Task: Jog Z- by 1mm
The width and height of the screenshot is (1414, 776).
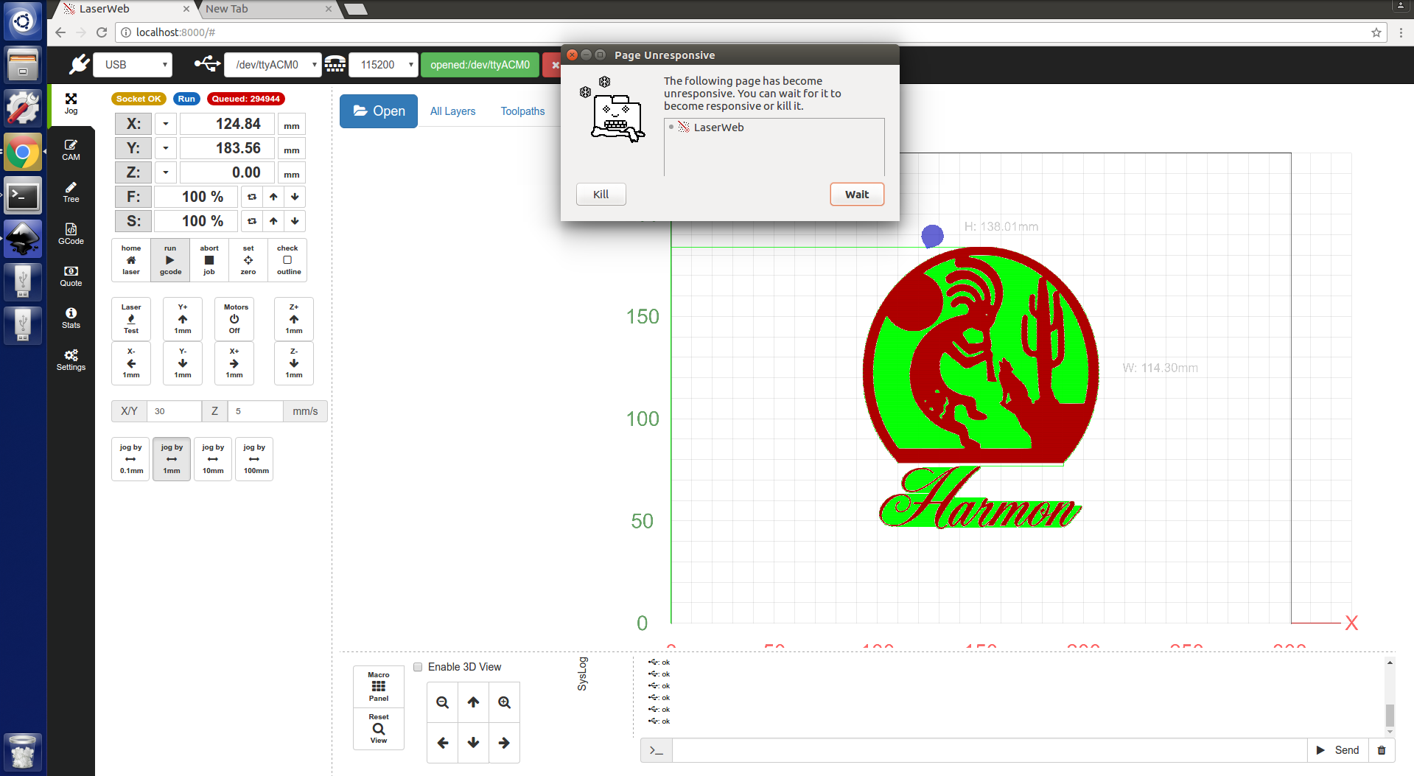Action: 294,363
